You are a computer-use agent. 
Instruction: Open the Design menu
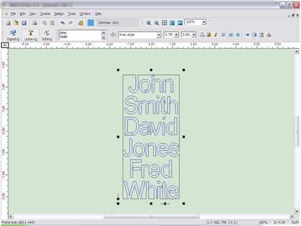point(59,14)
